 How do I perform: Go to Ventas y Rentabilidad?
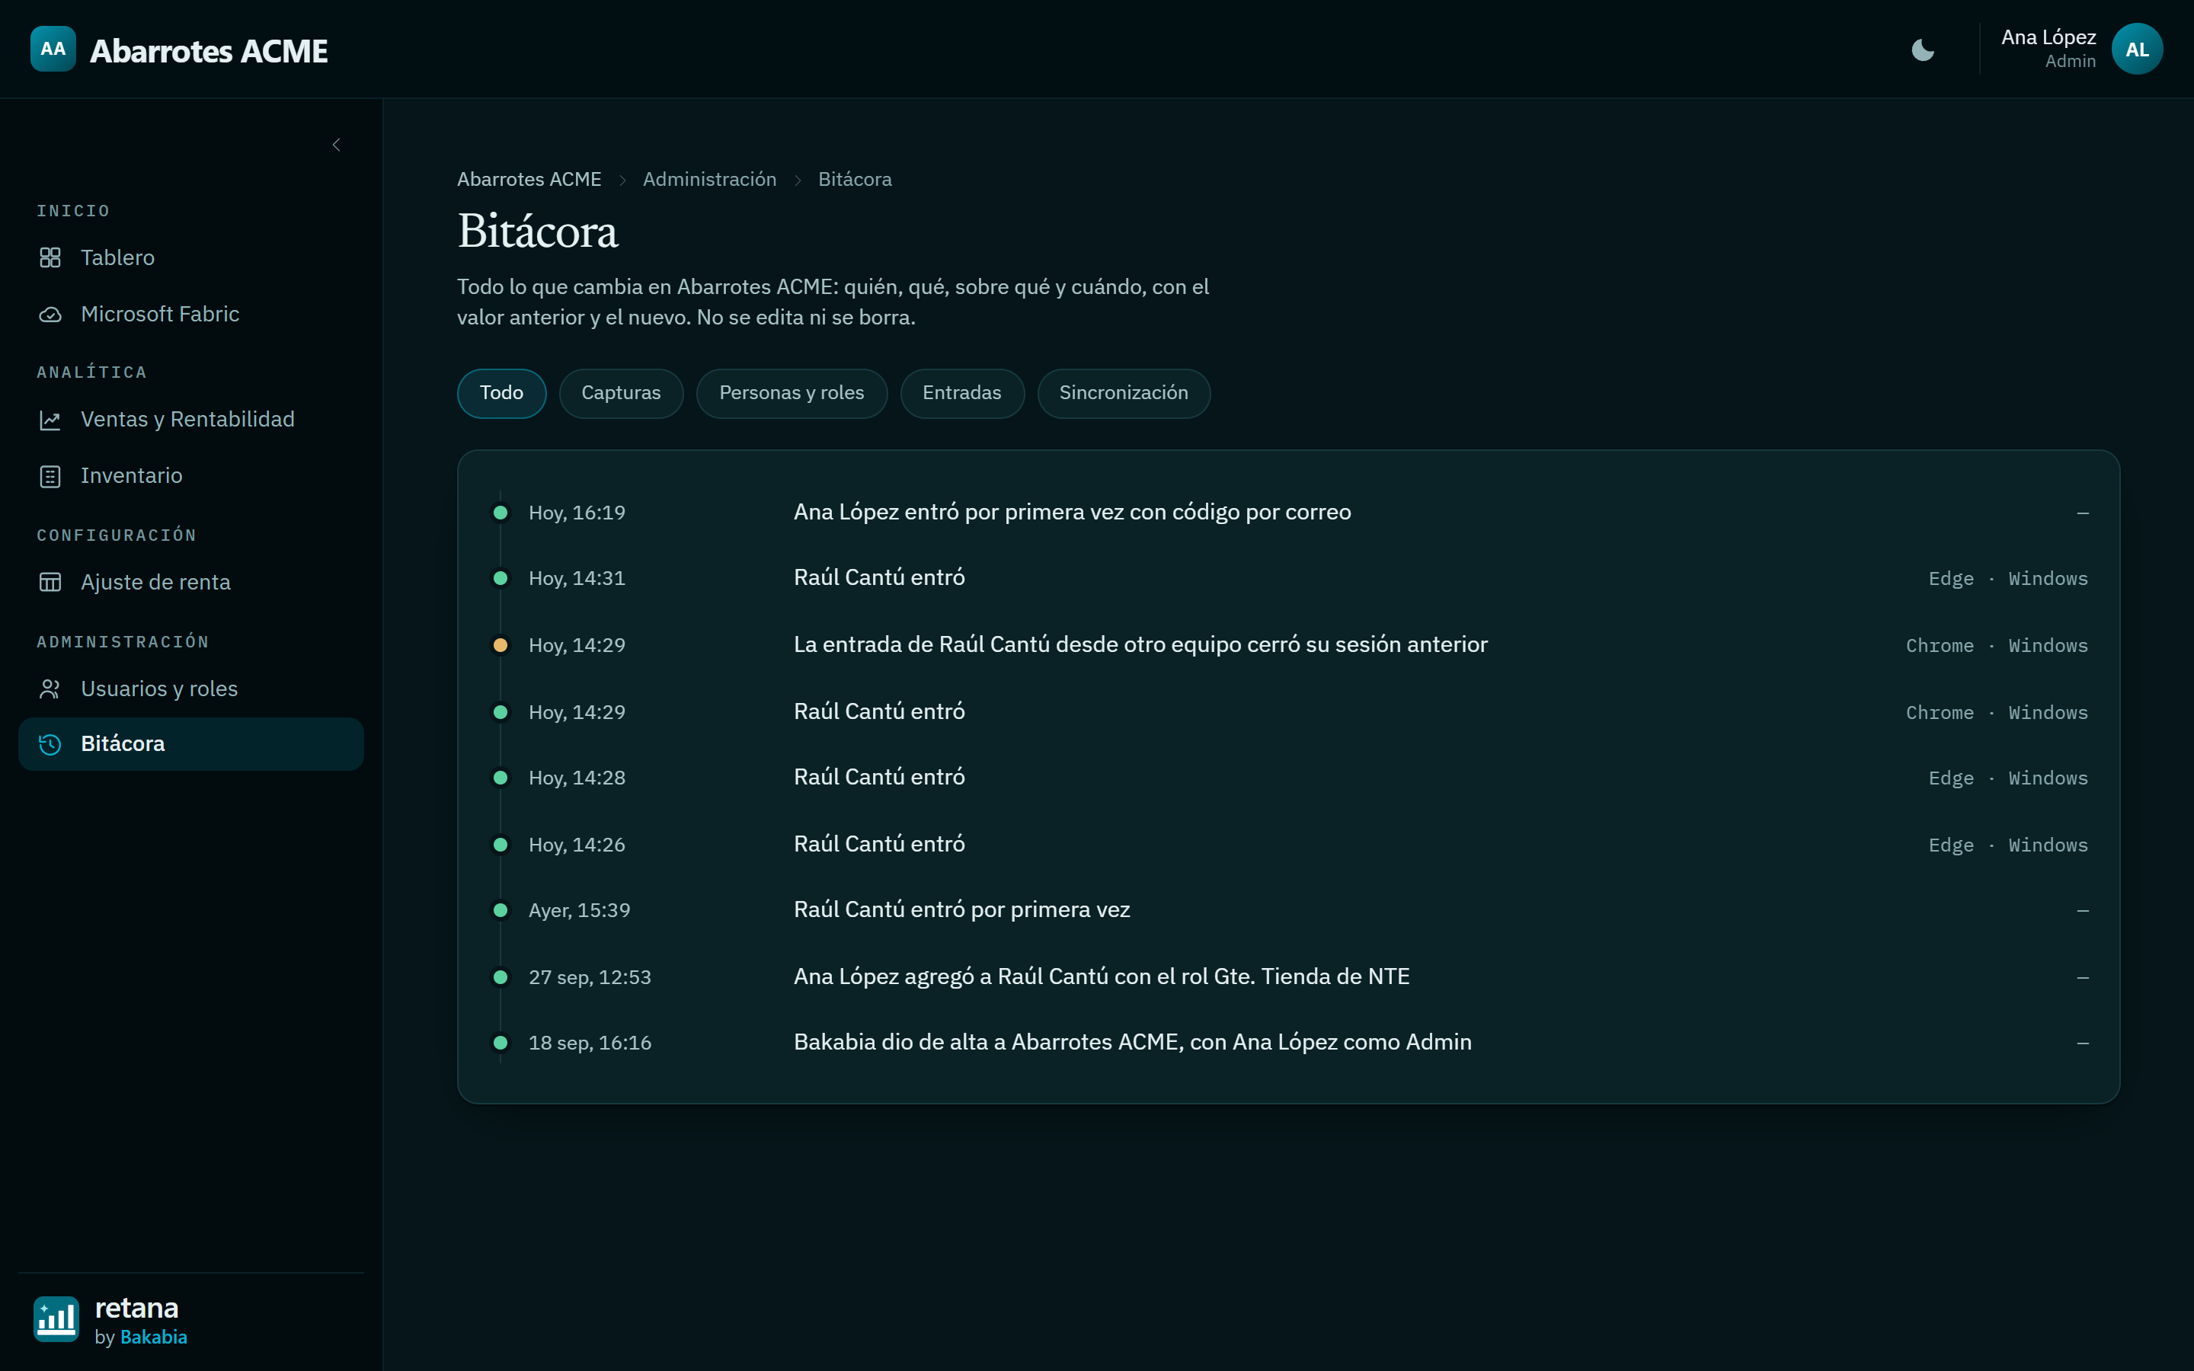[x=190, y=420]
